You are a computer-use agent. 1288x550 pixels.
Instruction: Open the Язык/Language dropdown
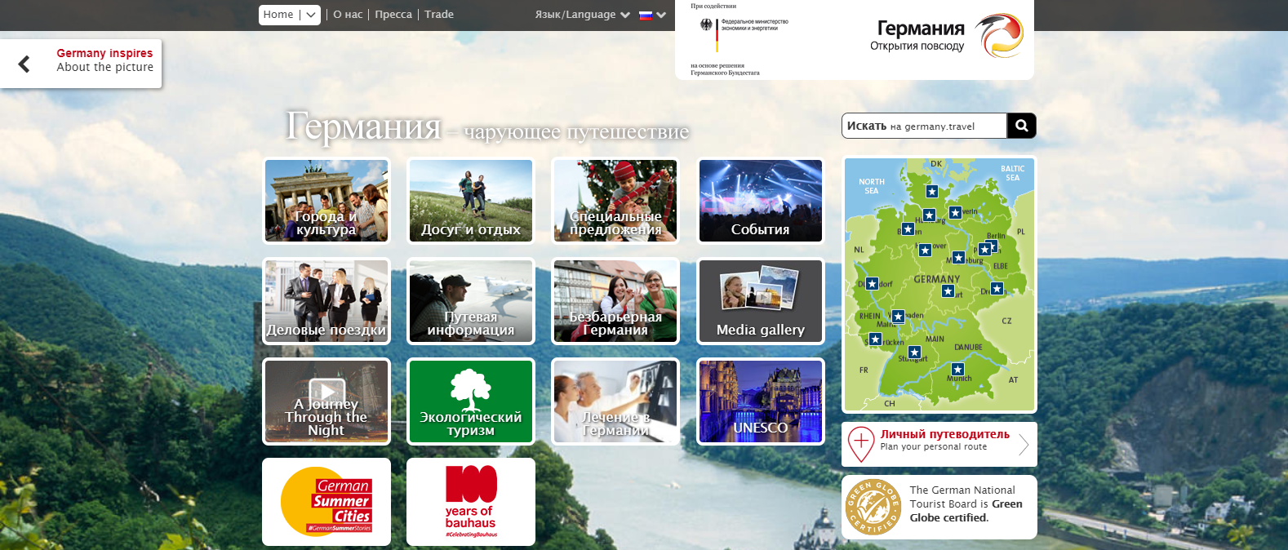(x=582, y=15)
